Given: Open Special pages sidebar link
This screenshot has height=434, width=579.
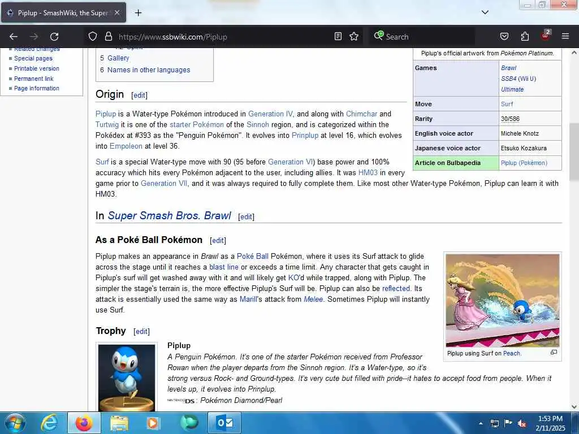Looking at the screenshot, I should point(33,58).
